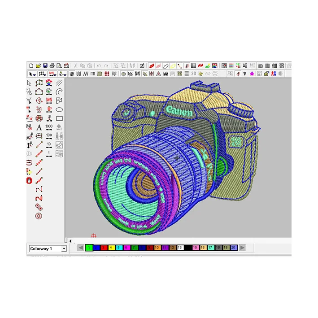
Task: Select orange color swatch 10
Action: pyautogui.click(x=157, y=248)
